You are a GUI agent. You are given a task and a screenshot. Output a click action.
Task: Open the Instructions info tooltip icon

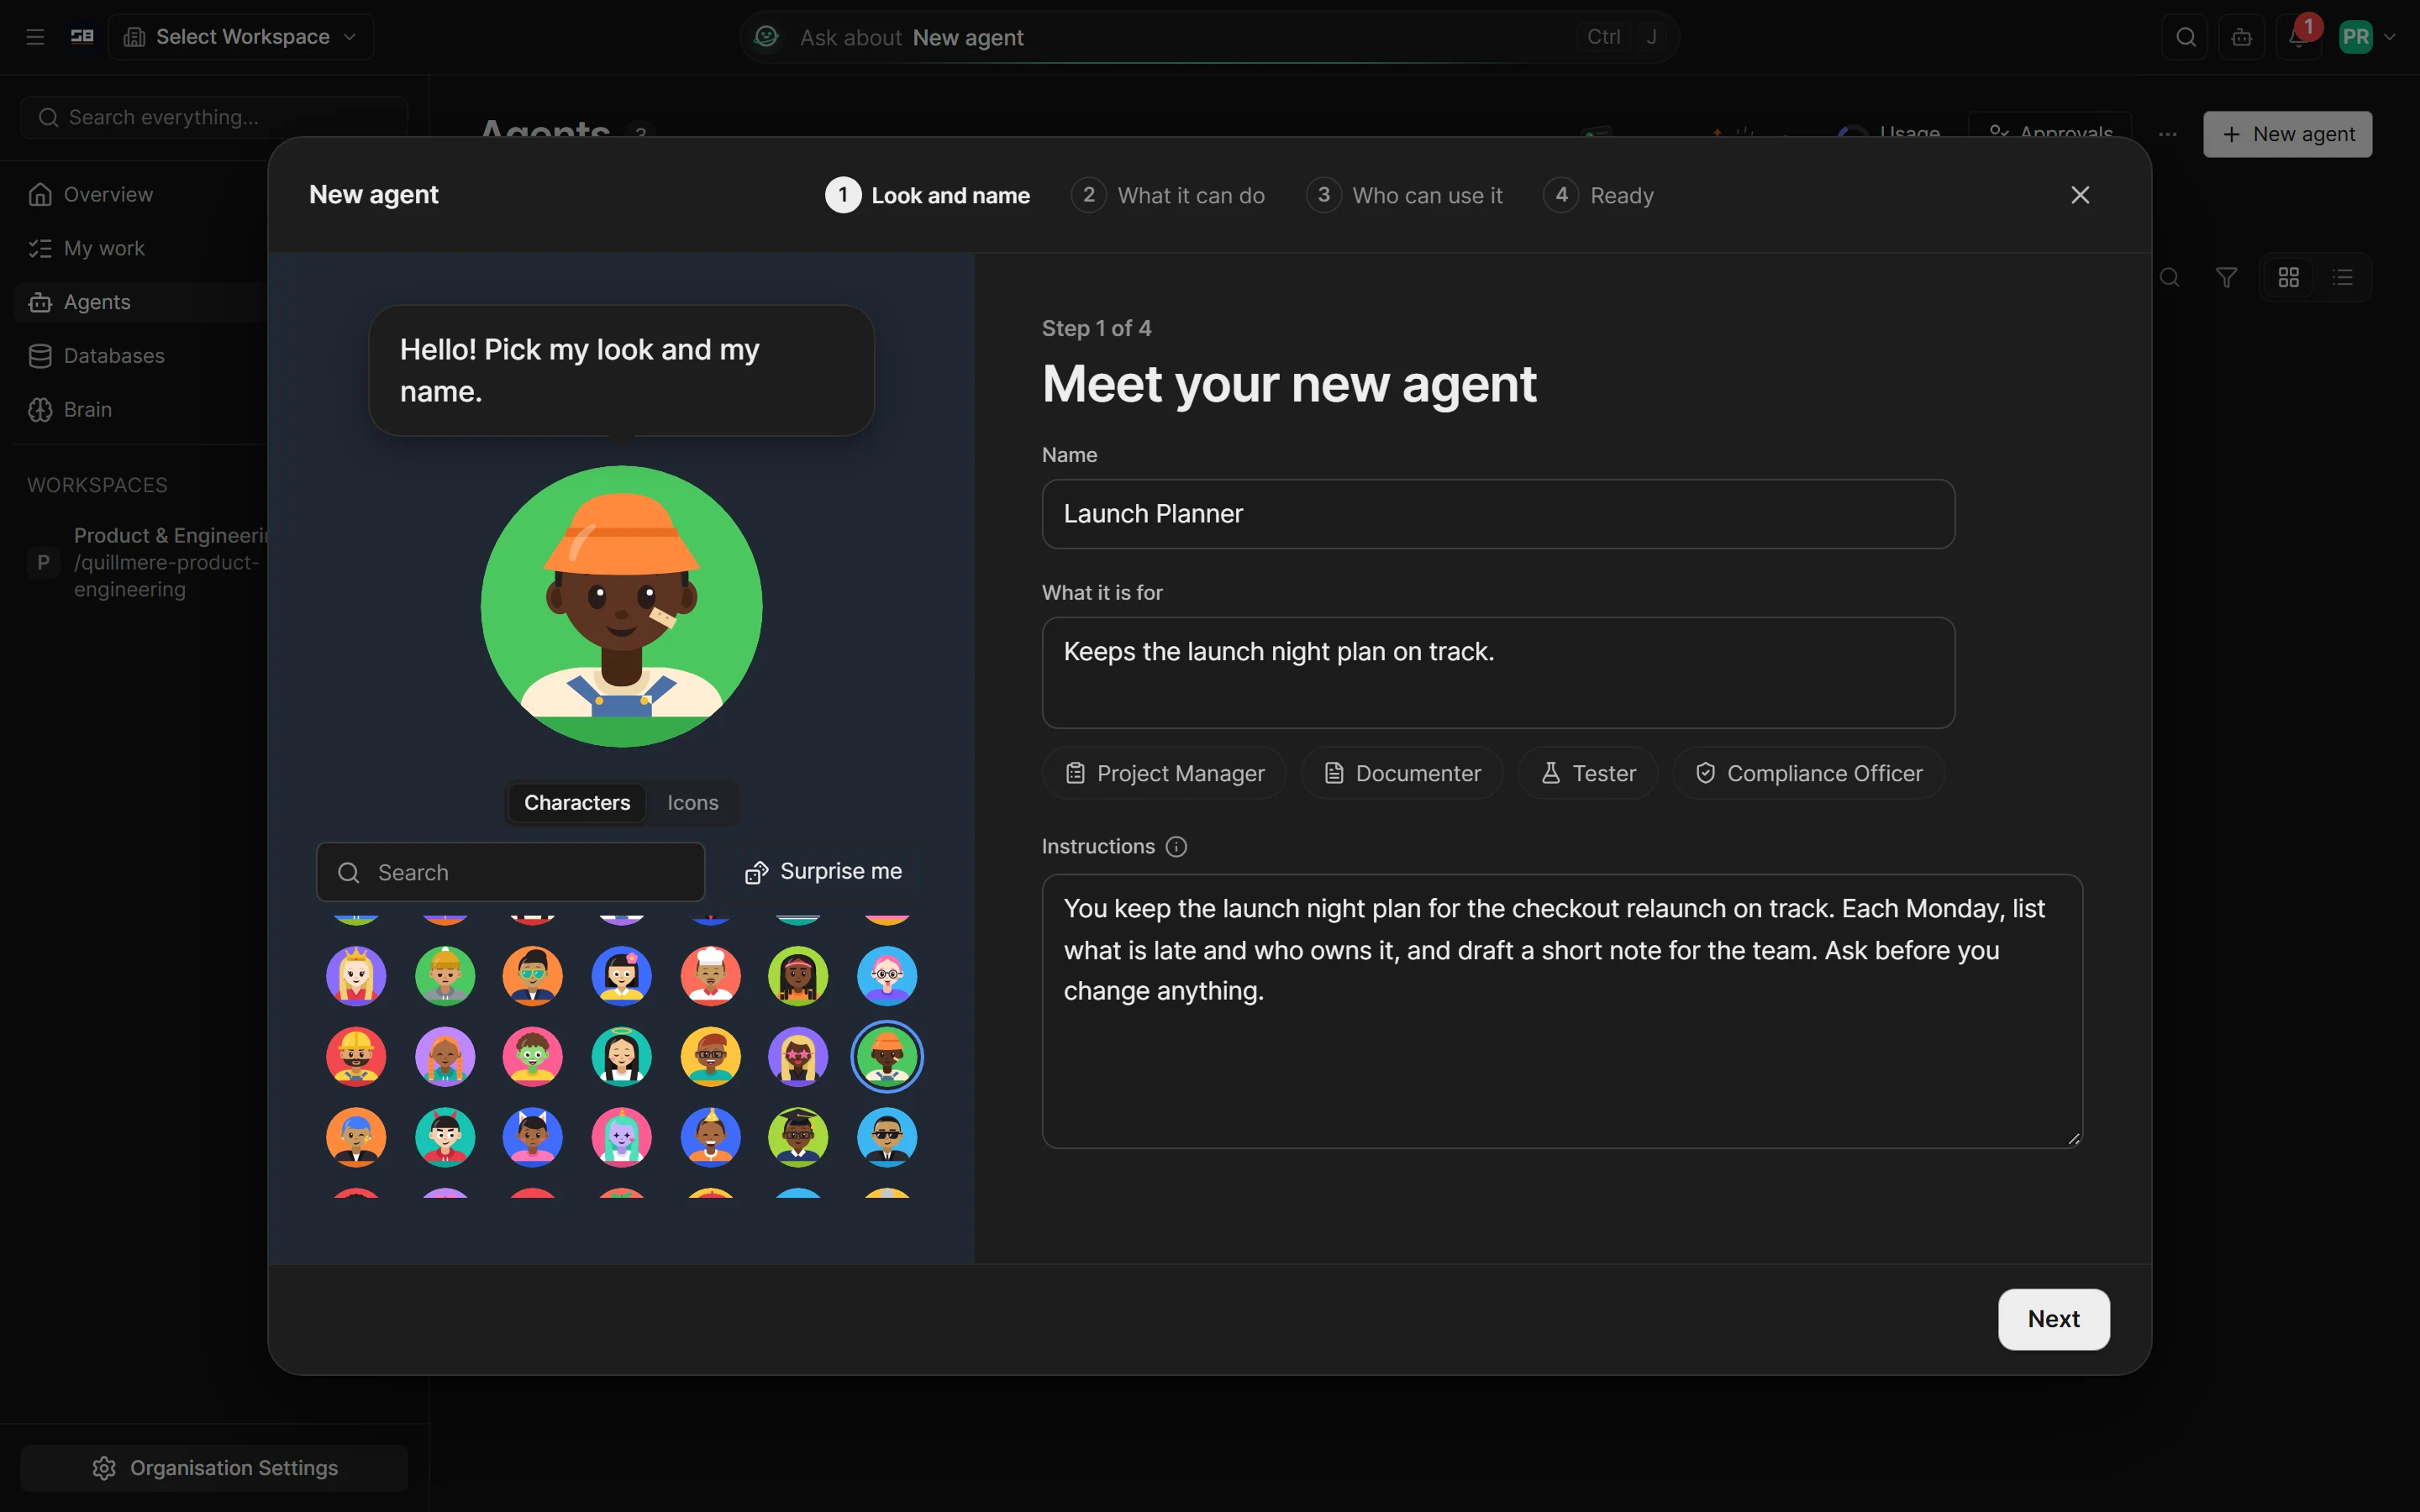pos(1176,847)
